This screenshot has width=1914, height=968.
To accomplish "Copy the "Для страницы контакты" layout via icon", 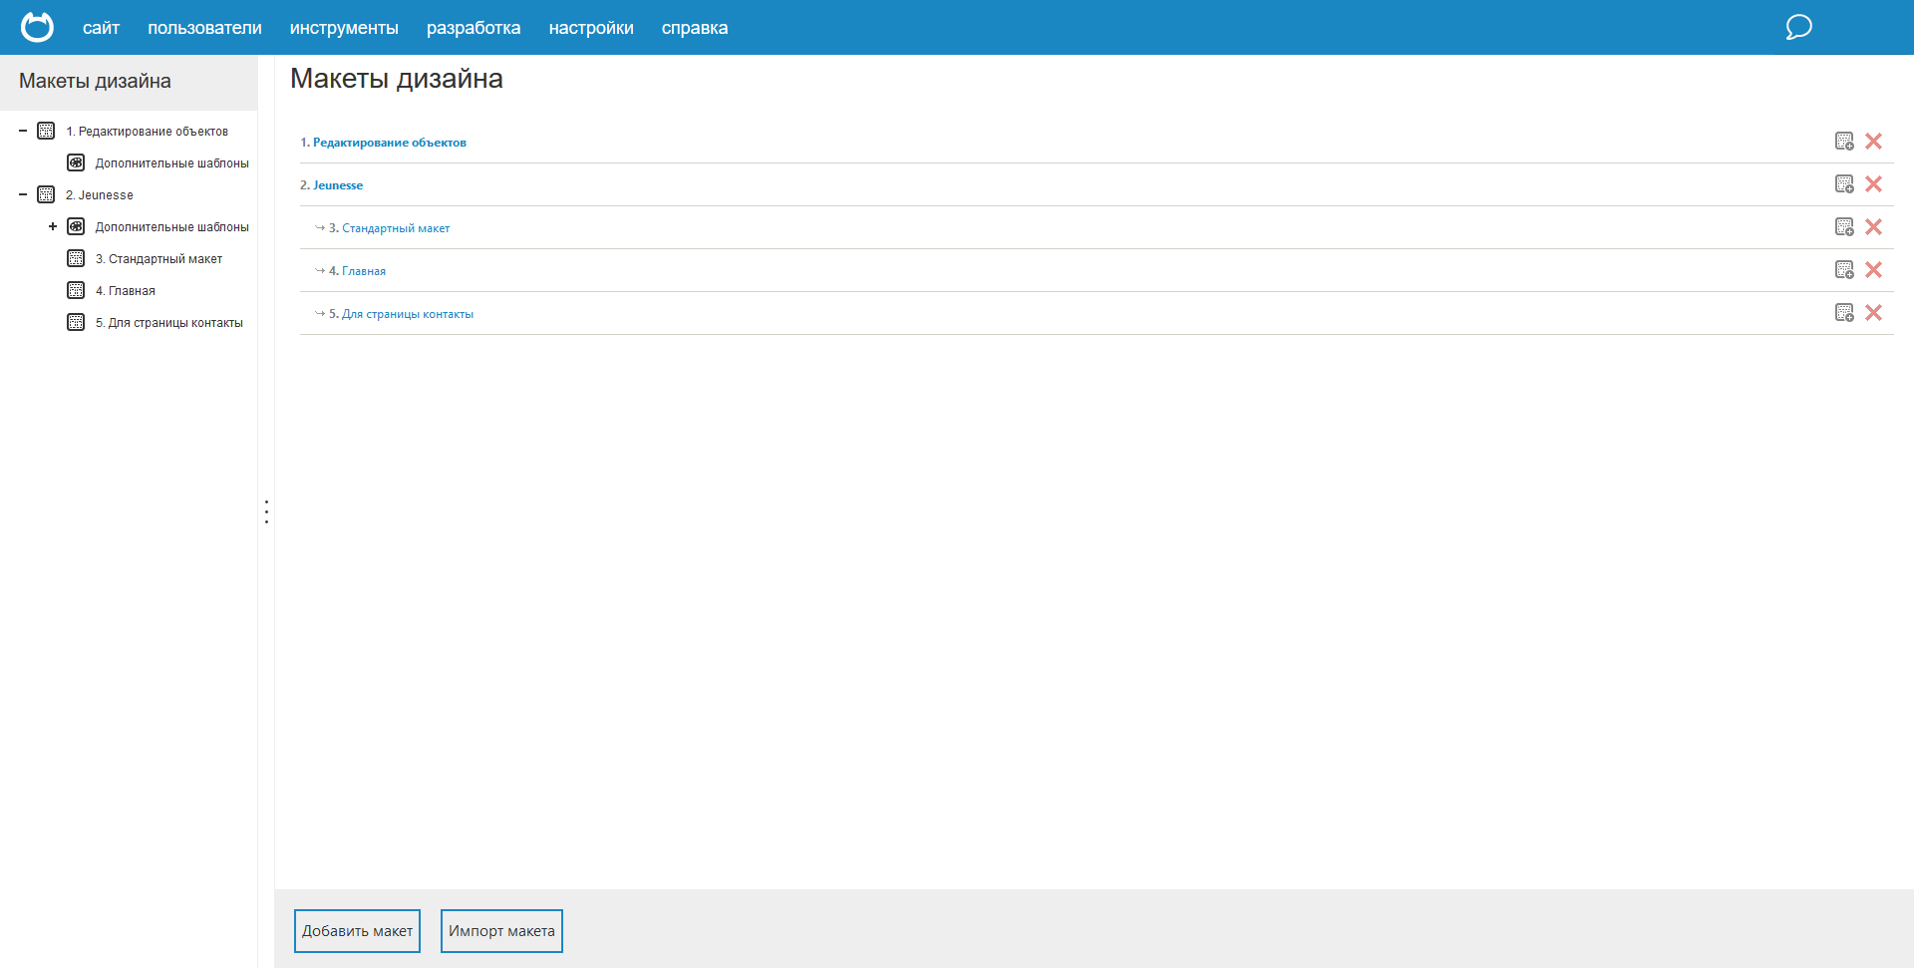I will (x=1844, y=313).
